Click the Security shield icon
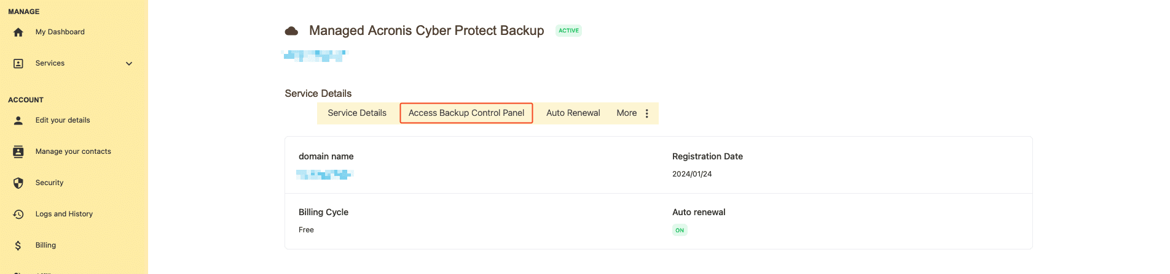The height and width of the screenshot is (274, 1170). pyautogui.click(x=18, y=183)
